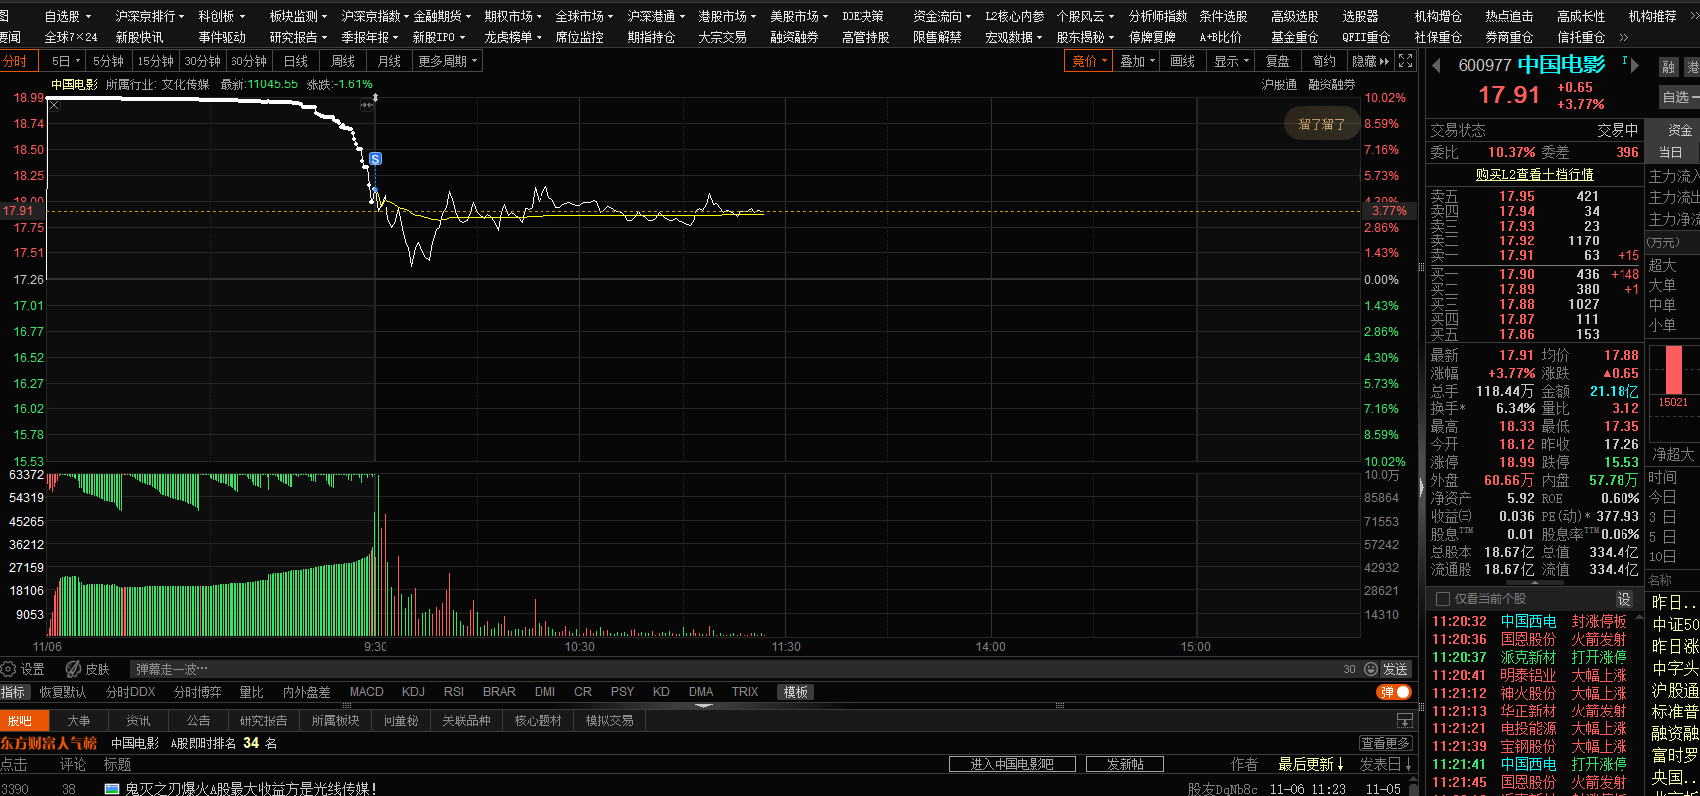Viewport: 1700px width, 796px height.
Task: Toggle the 模板 template button
Action: pos(796,692)
